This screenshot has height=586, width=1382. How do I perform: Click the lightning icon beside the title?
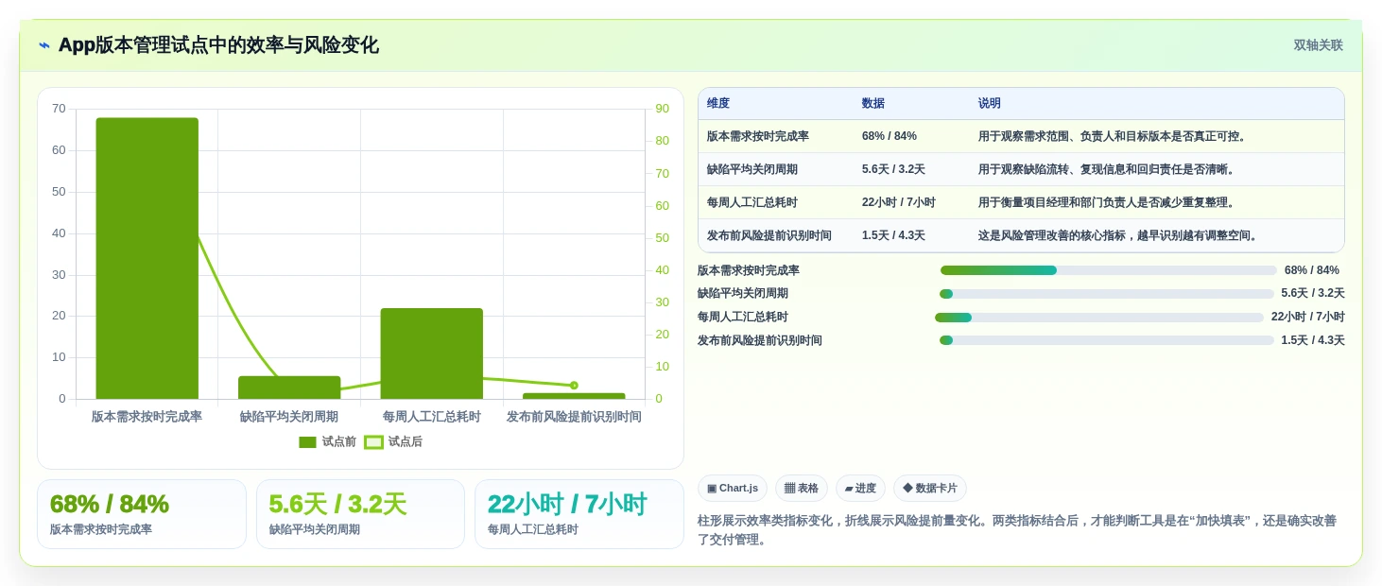(44, 45)
